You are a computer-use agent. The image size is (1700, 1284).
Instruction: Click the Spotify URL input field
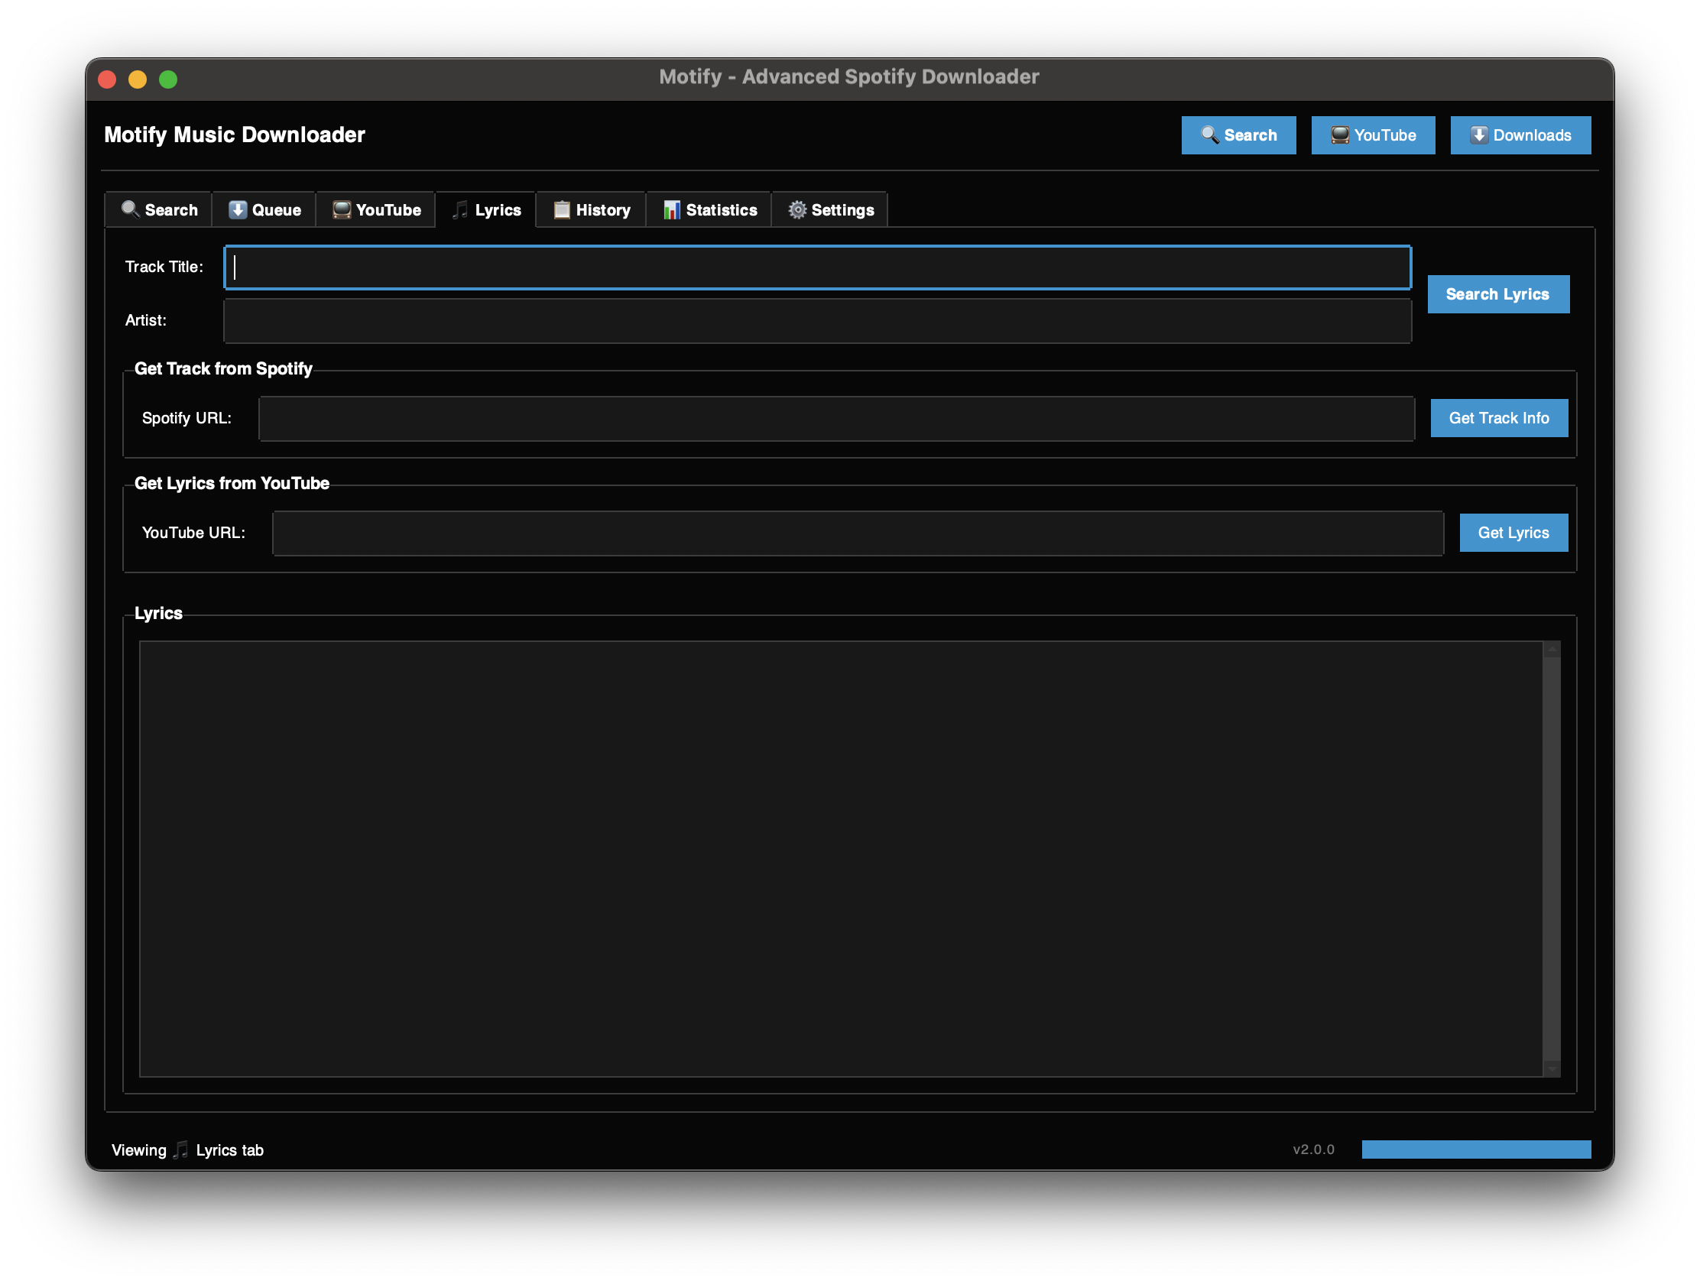(x=836, y=419)
